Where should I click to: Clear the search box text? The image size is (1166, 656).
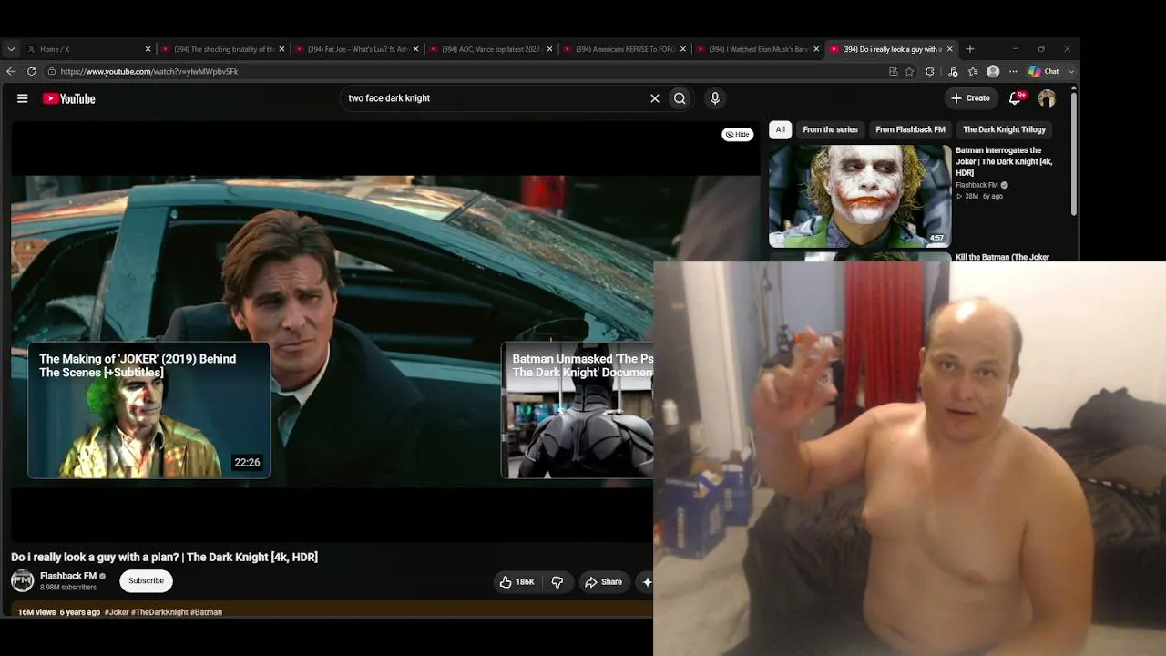click(654, 98)
